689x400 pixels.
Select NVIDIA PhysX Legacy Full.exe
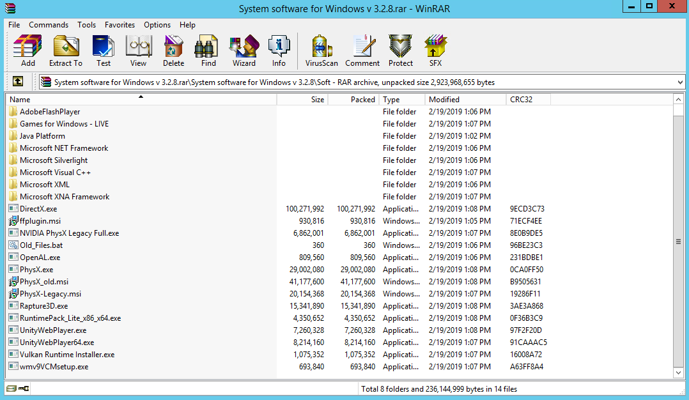[70, 233]
